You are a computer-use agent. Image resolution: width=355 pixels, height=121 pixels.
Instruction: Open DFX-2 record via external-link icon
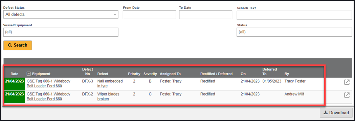(x=347, y=95)
